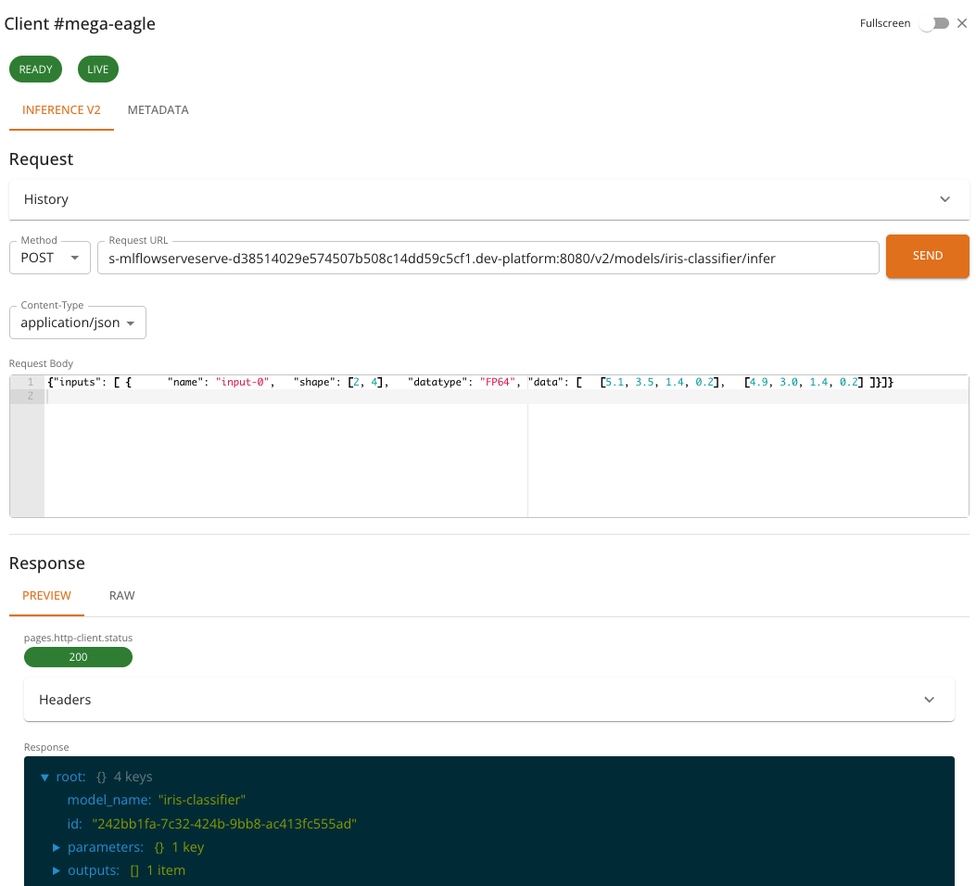Click the Headers panel title

[65, 700]
